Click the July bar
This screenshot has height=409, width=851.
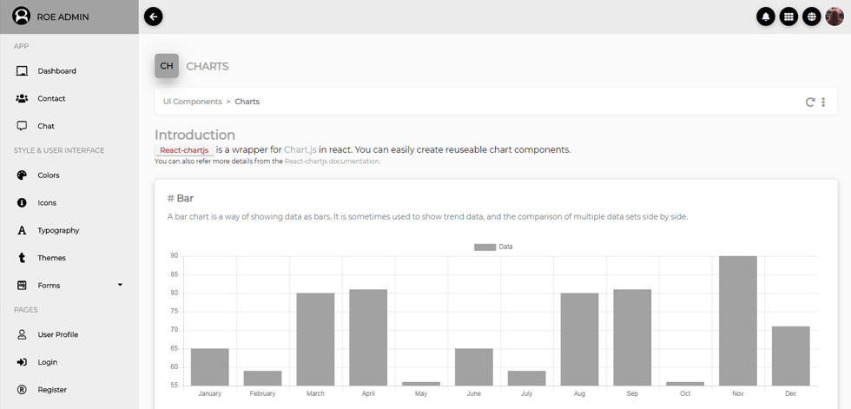527,378
